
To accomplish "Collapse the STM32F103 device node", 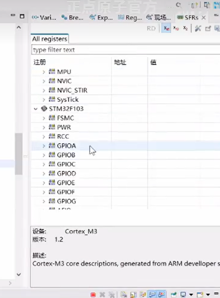I will pyautogui.click(x=36, y=109).
